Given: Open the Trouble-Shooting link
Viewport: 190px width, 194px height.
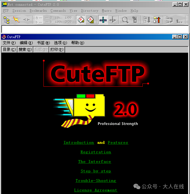Looking at the screenshot, I should (96, 181).
